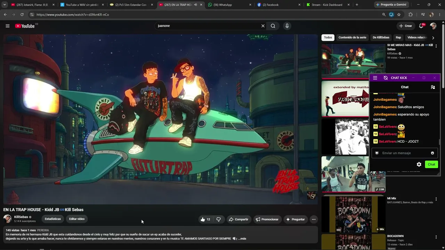The height and width of the screenshot is (250, 445).
Task: Open Estadísticas for the video
Action: pos(53,219)
